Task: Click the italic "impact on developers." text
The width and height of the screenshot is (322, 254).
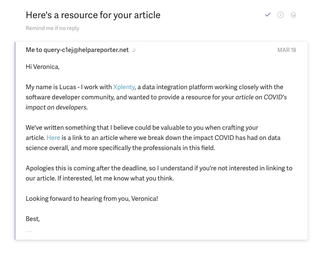Action: click(57, 107)
